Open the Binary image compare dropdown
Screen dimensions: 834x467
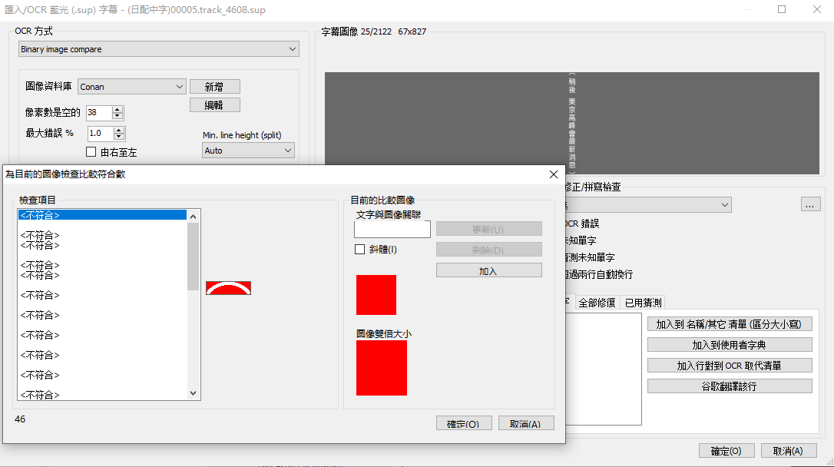pos(158,49)
